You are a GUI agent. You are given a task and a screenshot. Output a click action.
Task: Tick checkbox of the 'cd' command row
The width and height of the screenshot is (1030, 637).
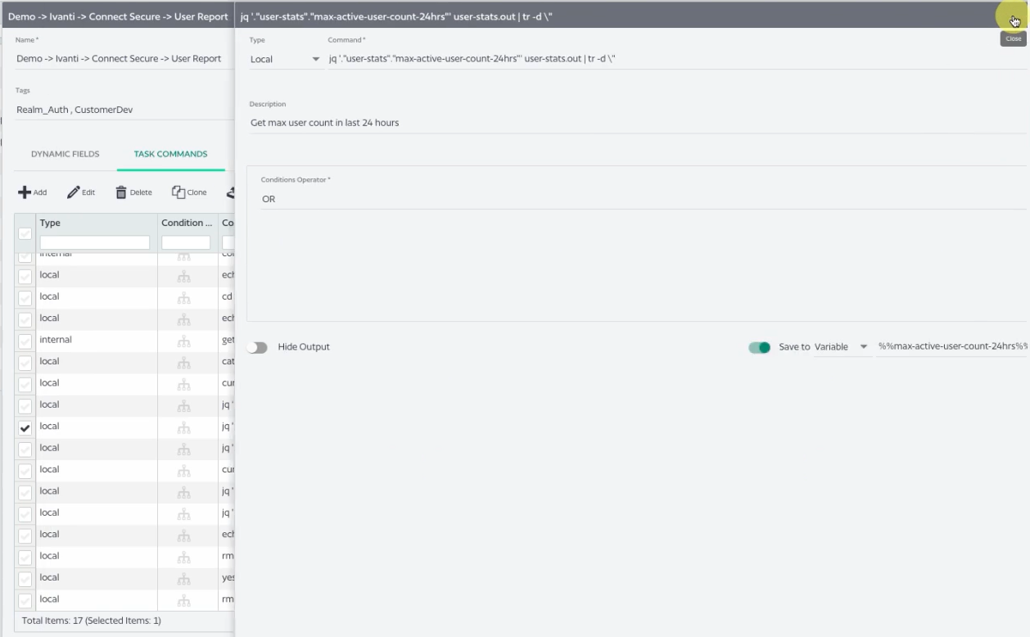25,297
